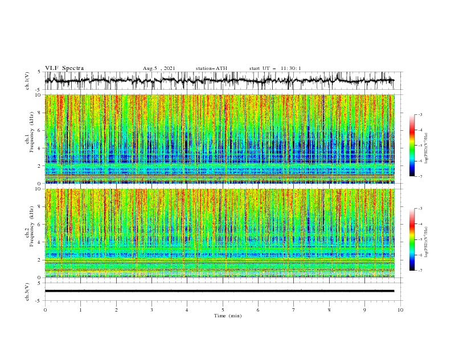
Task: Click the date text "Aug.5 , 2021"
Action: 159,68
